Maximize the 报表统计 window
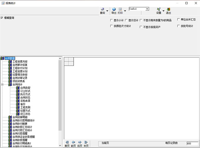The image size is (200, 148). click(x=187, y=3)
